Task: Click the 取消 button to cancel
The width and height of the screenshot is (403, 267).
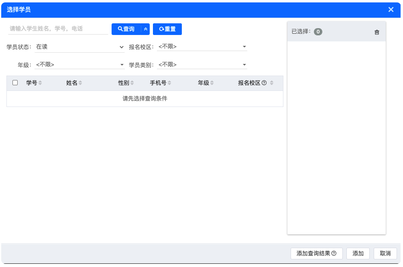Action: [385, 253]
